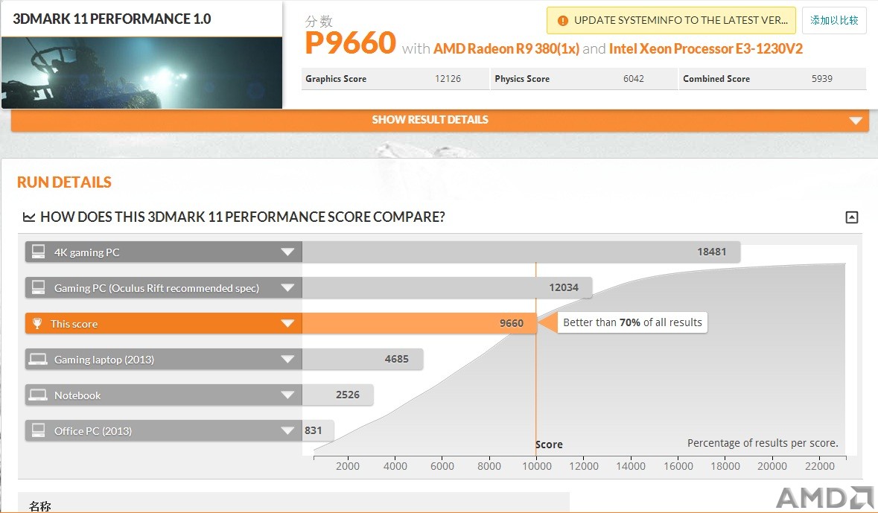The image size is (878, 513).
Task: Click the 3DMark 11 underwater thumbnail image
Action: (141, 73)
